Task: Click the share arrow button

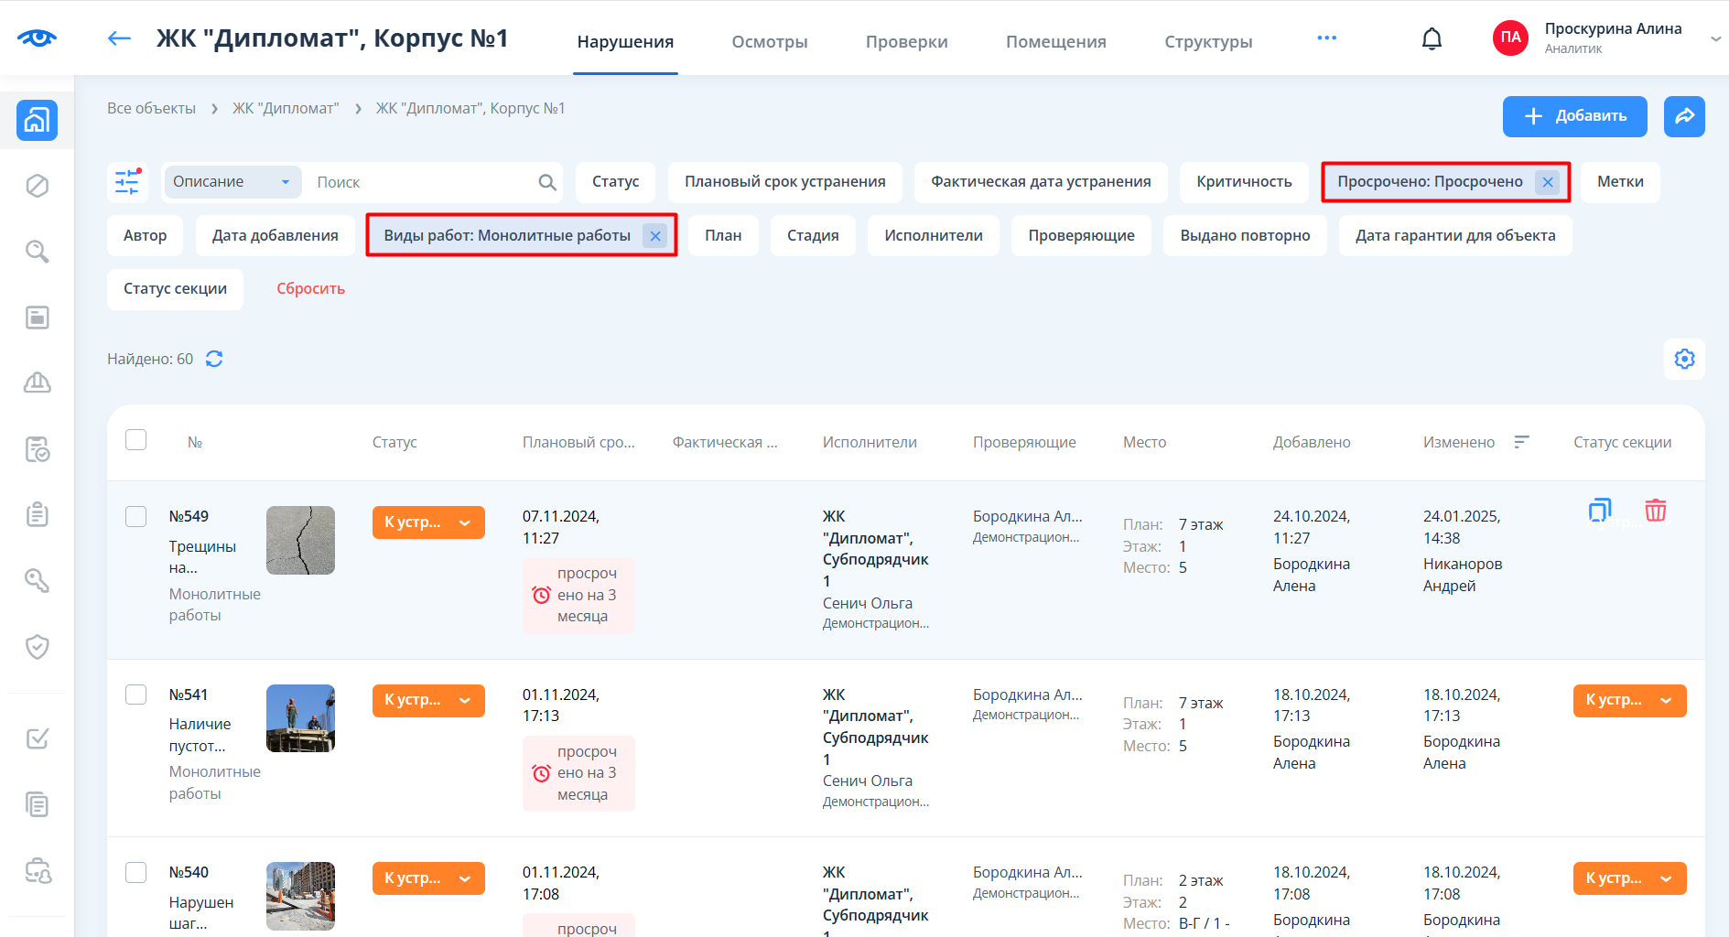Action: (x=1684, y=116)
